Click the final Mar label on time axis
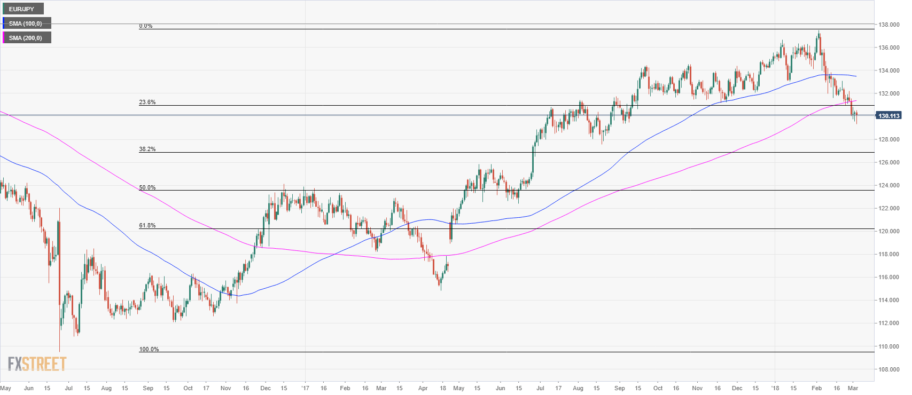 tap(853, 388)
